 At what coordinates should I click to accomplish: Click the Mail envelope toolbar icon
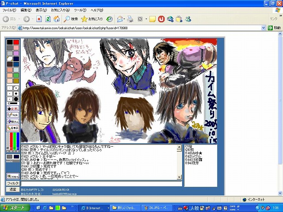point(120,19)
